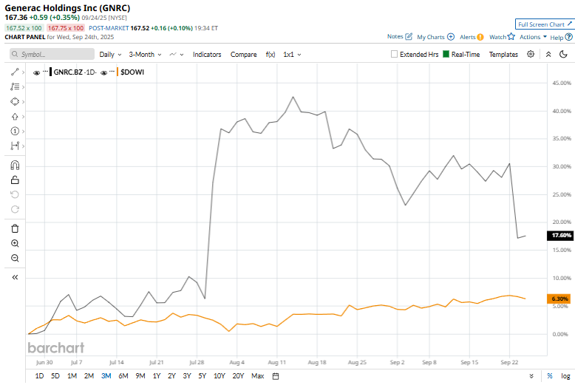Image resolution: width=575 pixels, height=385 pixels.
Task: Toggle log scale button
Action: [565, 376]
